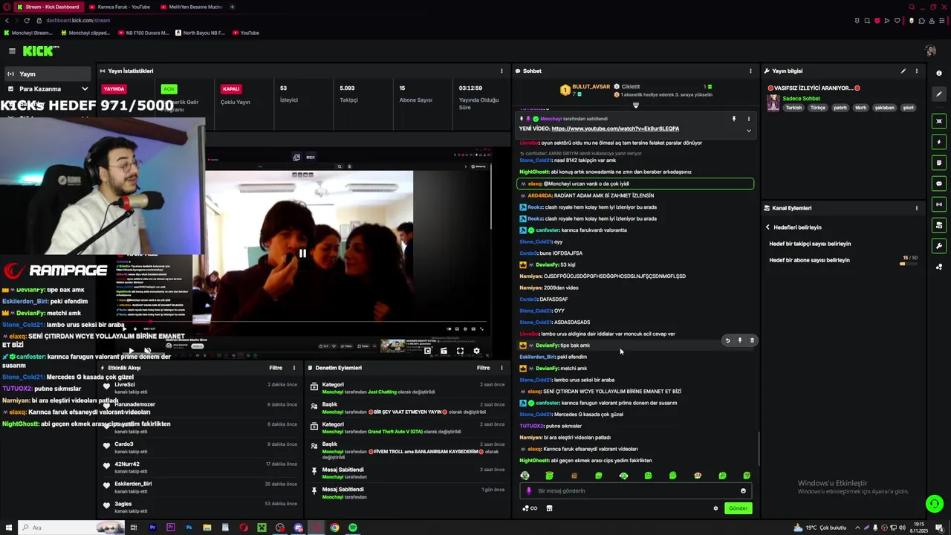Collapse the gift leaderboard with the down arrow
The height and width of the screenshot is (535, 951).
pos(635,106)
